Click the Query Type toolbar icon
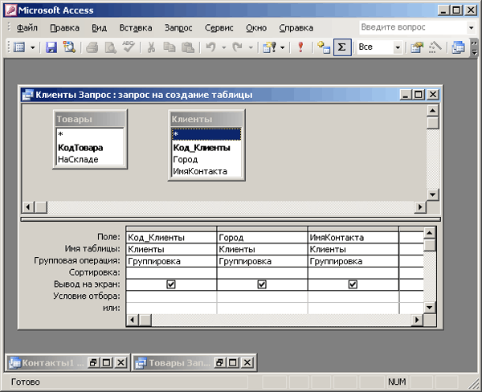Screen dimensions: 482x392 tap(269, 47)
